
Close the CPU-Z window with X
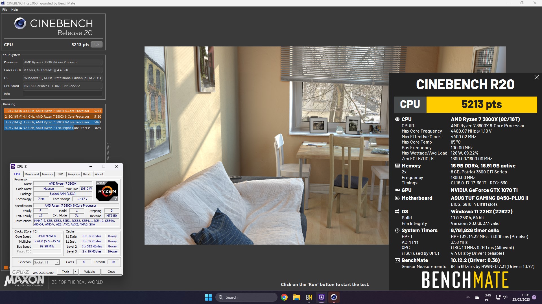pos(117,166)
